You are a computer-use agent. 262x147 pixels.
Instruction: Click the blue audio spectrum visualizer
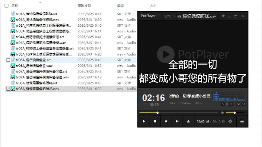(x=228, y=96)
